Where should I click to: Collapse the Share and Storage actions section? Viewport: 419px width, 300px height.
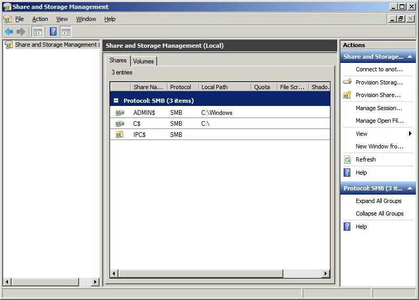pyautogui.click(x=410, y=57)
